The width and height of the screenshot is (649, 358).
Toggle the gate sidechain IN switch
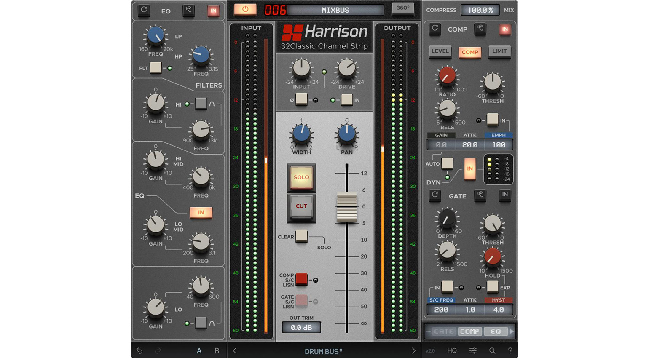pyautogui.click(x=447, y=287)
